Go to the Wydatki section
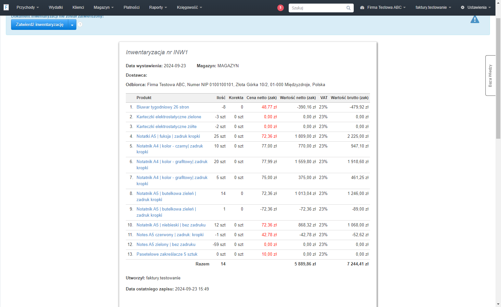This screenshot has width=501, height=307. tap(56, 7)
